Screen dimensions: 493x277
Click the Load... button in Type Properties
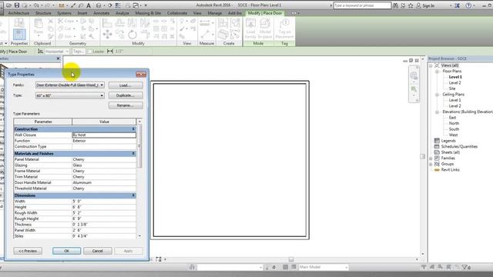[x=126, y=85]
